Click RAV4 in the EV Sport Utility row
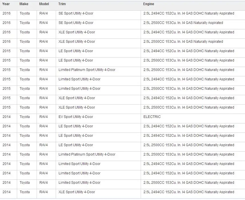The image size is (245, 200). [43, 117]
